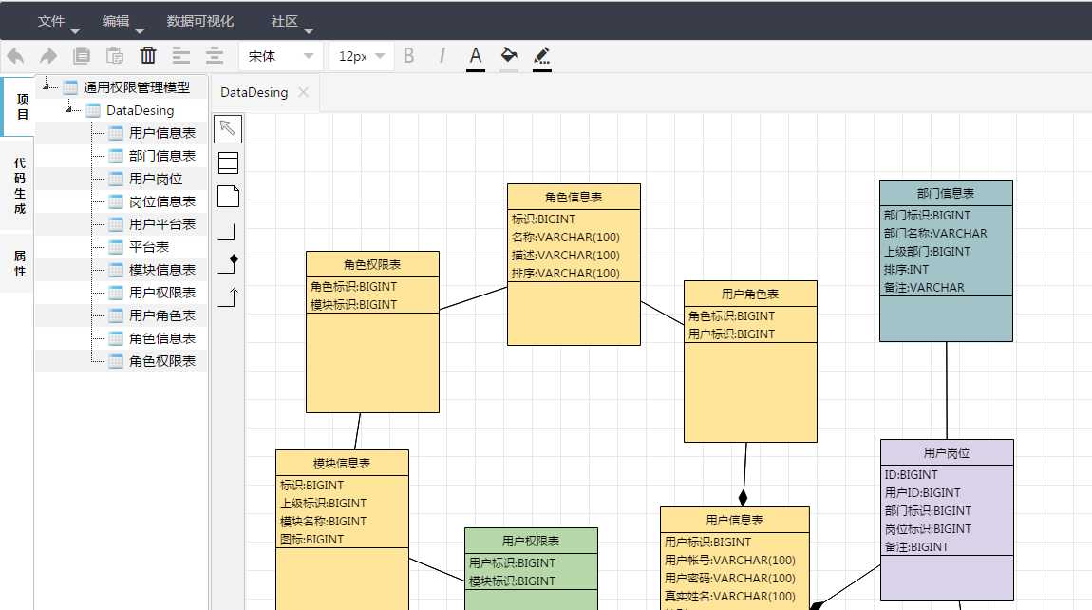Screen dimensions: 1092x610
Task: Select the table entity tool
Action: (x=228, y=162)
